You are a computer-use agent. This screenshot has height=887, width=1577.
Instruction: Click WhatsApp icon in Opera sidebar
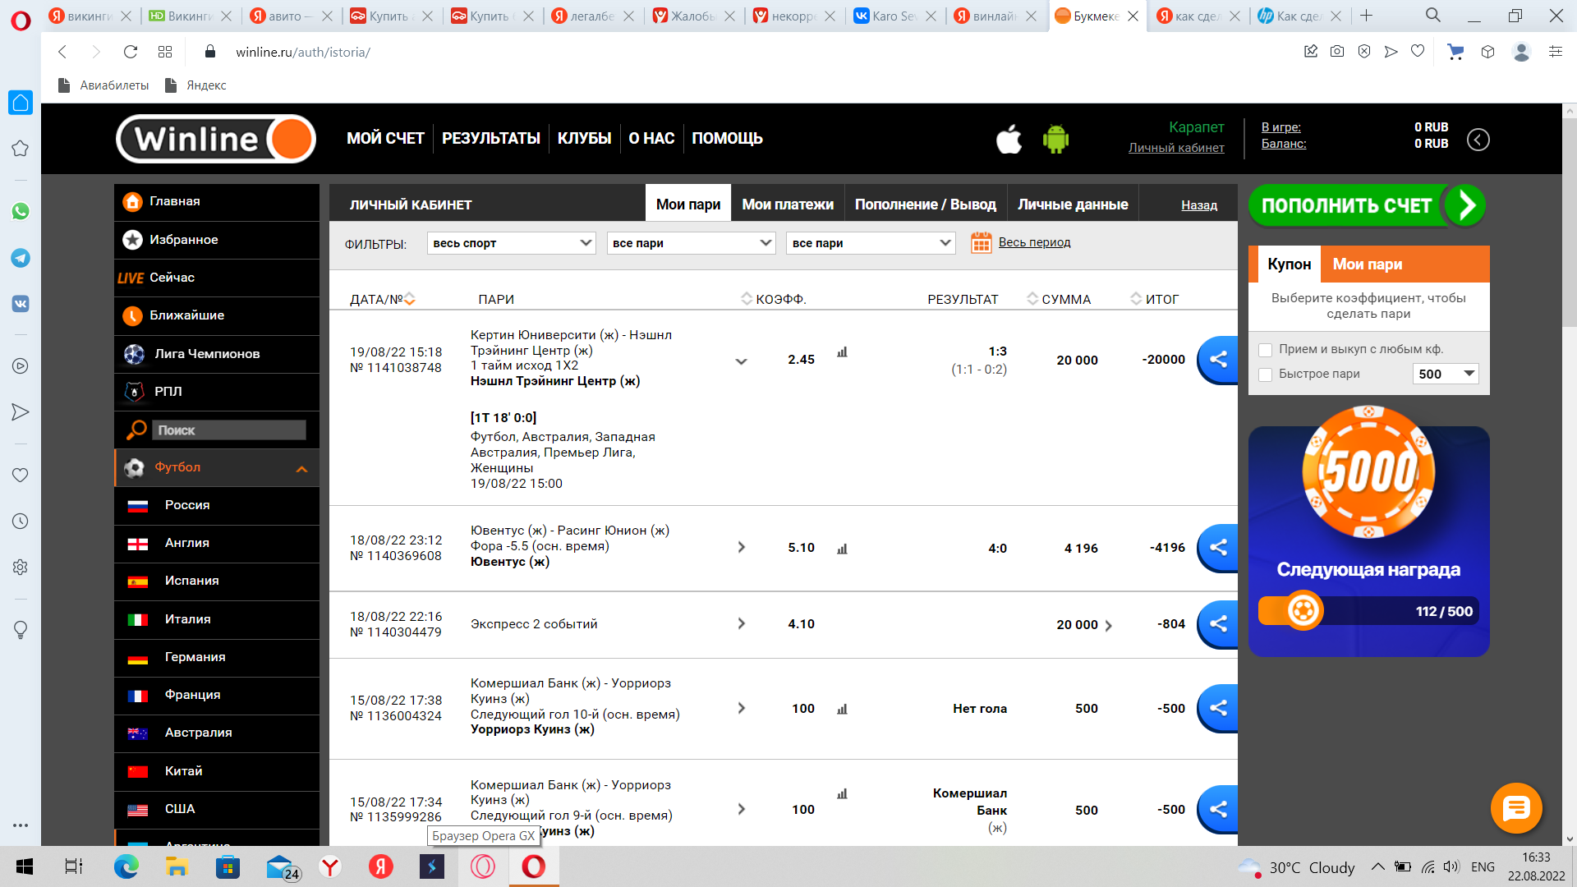[x=21, y=211]
